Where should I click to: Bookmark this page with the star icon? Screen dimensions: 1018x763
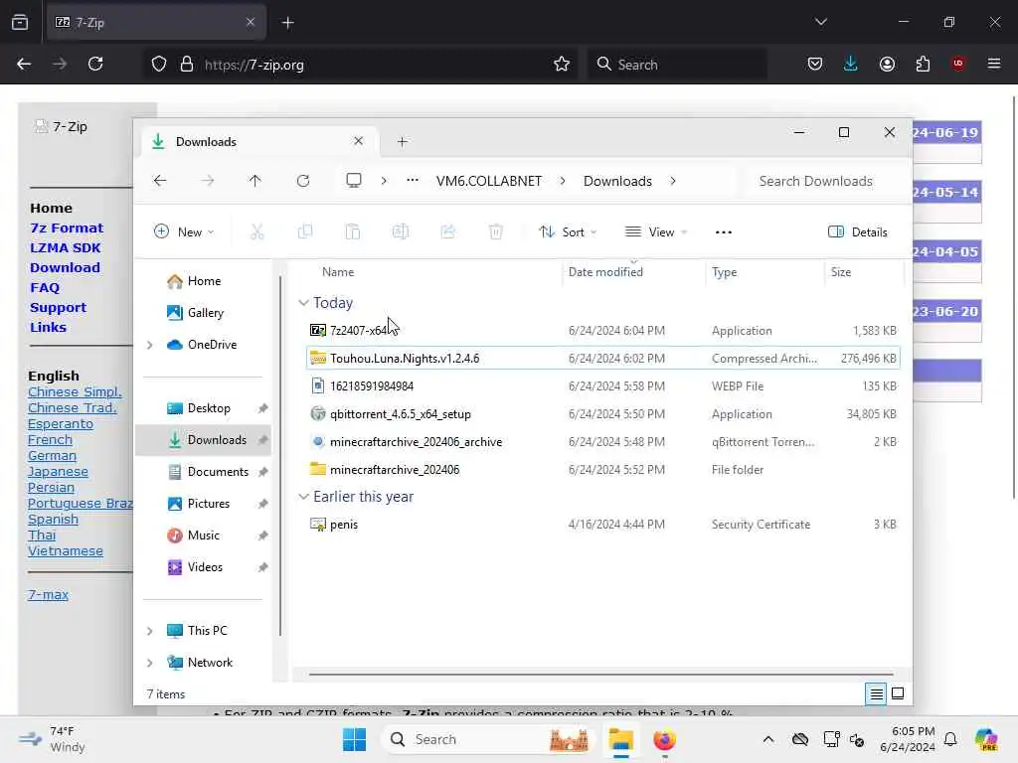click(x=562, y=64)
